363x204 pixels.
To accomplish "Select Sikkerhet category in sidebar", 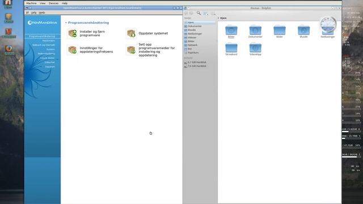I will tap(49, 62).
